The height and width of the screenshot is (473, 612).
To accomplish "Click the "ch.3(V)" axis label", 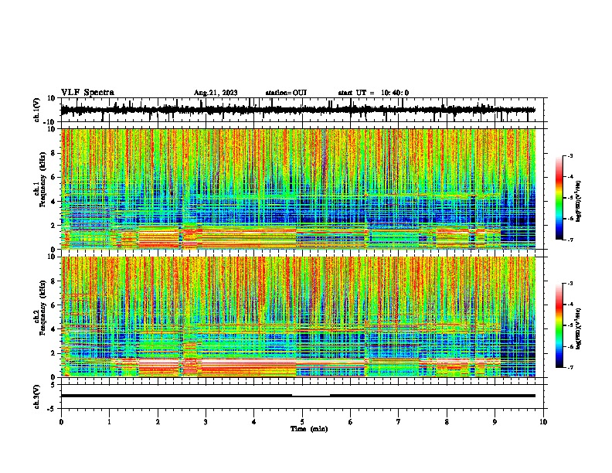I will pyautogui.click(x=37, y=396).
